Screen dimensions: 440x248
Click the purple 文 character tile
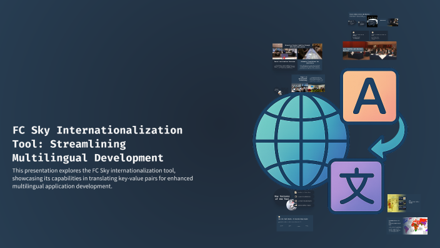point(356,187)
